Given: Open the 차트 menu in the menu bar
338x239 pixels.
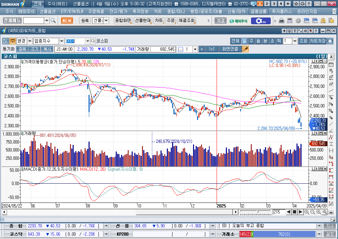Looking at the screenshot, I should [158, 11].
